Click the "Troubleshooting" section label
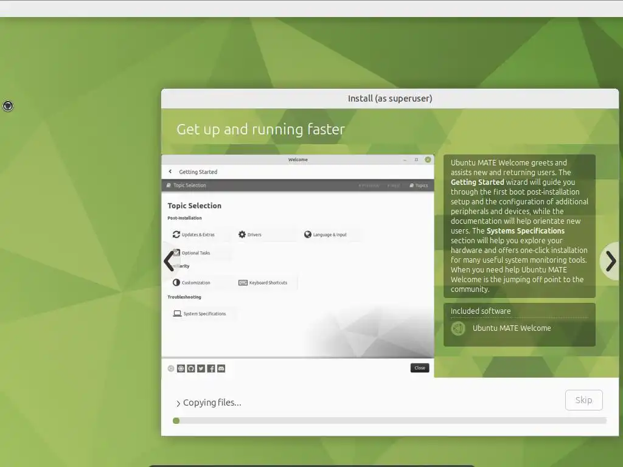 coord(184,297)
